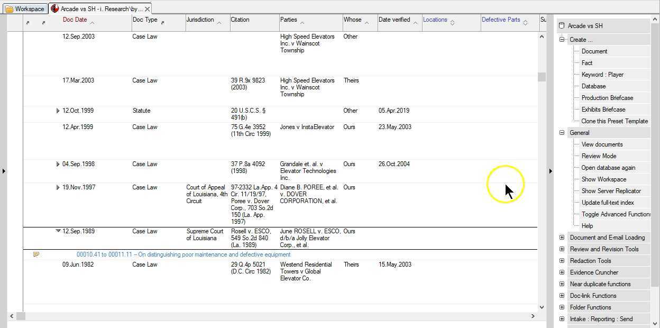Select Keyword : Player item
The width and height of the screenshot is (660, 328).
click(602, 75)
